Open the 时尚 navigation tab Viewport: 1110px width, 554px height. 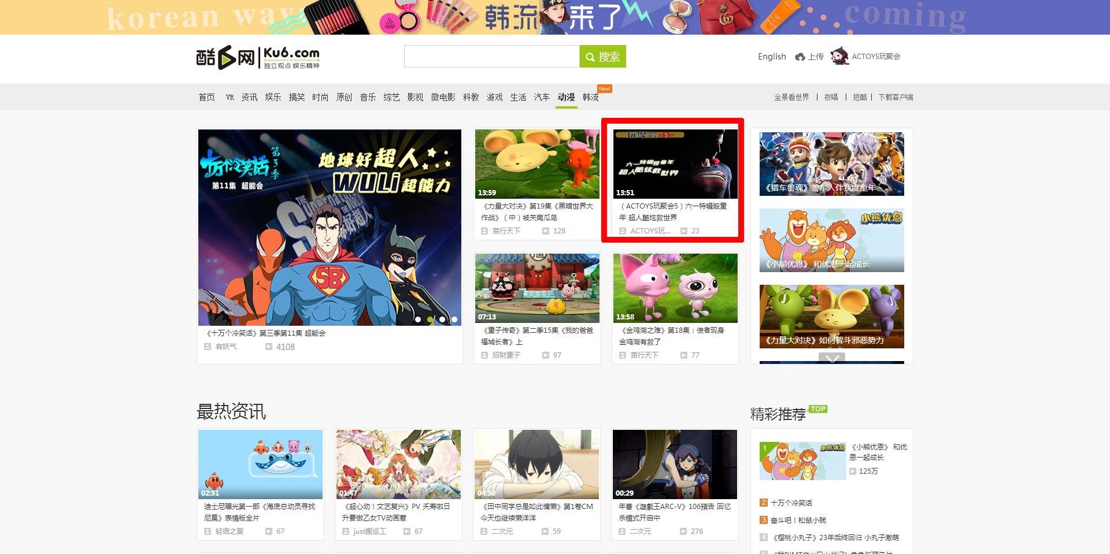click(320, 97)
